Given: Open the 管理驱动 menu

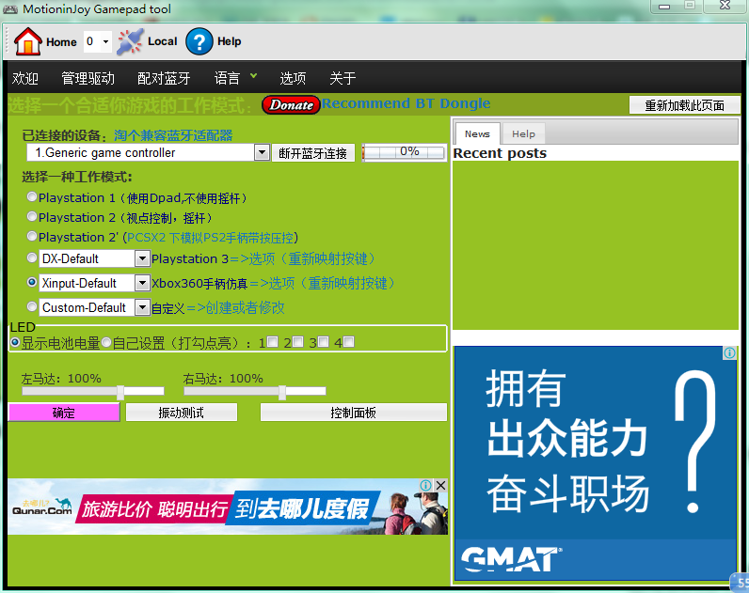Looking at the screenshot, I should (88, 78).
